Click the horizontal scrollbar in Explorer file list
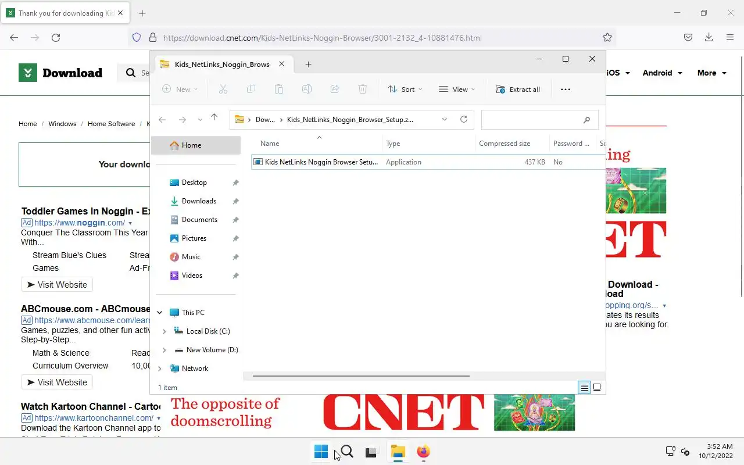This screenshot has width=744, height=465. pyautogui.click(x=361, y=376)
